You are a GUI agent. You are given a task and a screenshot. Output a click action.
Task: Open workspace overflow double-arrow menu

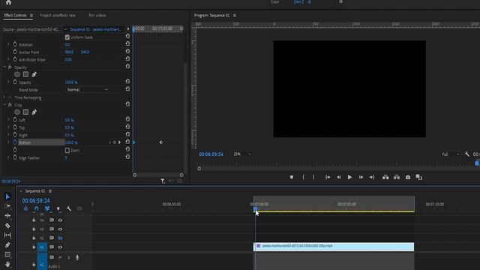coord(340,1)
